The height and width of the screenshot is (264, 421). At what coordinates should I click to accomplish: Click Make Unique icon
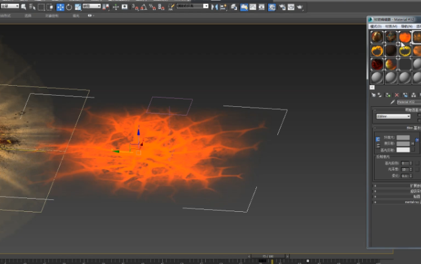(x=414, y=95)
